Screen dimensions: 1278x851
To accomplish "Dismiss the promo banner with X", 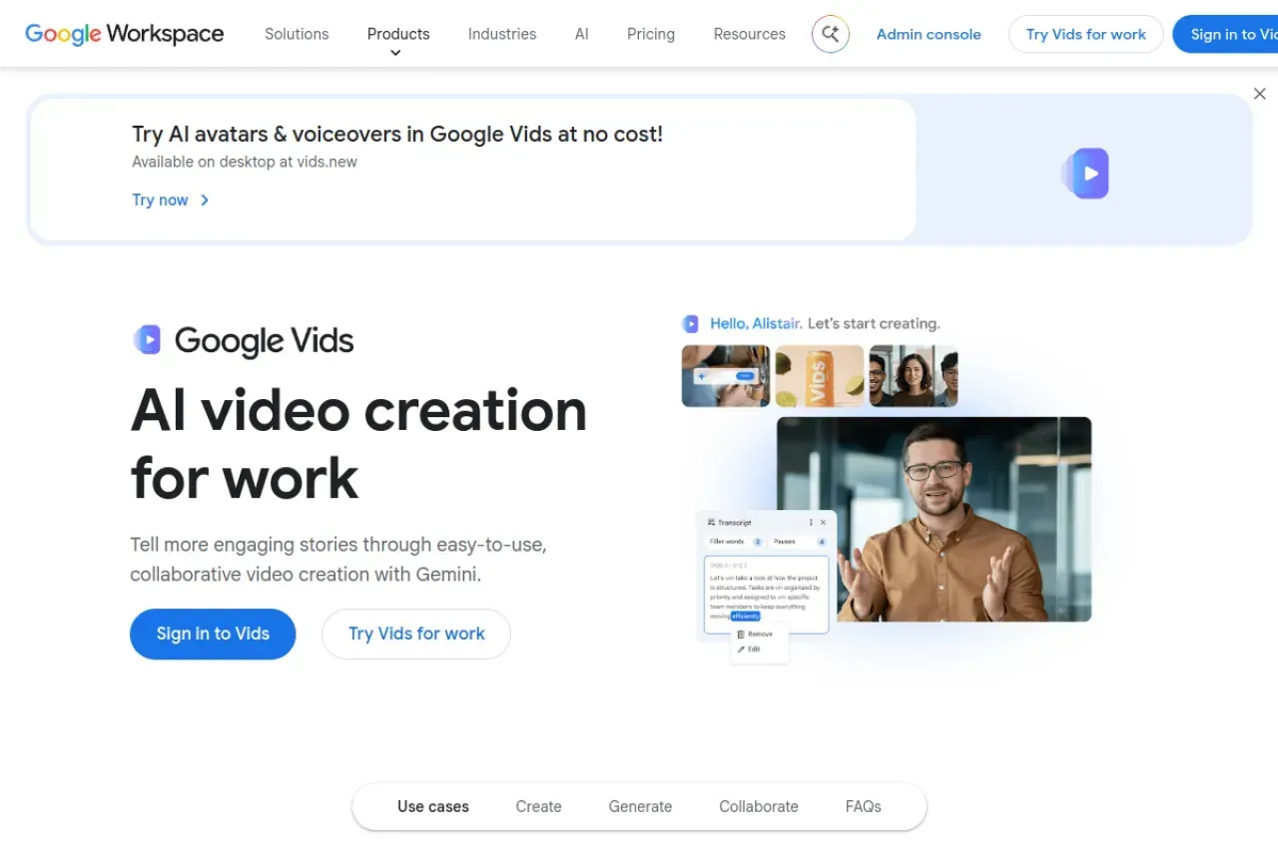I will (1260, 94).
